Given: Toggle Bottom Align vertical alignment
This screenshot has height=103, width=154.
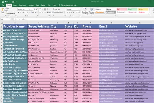Looking at the screenshot, I should pyautogui.click(x=45, y=9).
